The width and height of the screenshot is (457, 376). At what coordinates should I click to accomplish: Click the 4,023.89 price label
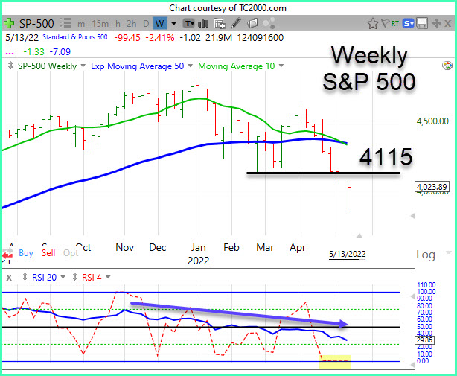click(432, 187)
